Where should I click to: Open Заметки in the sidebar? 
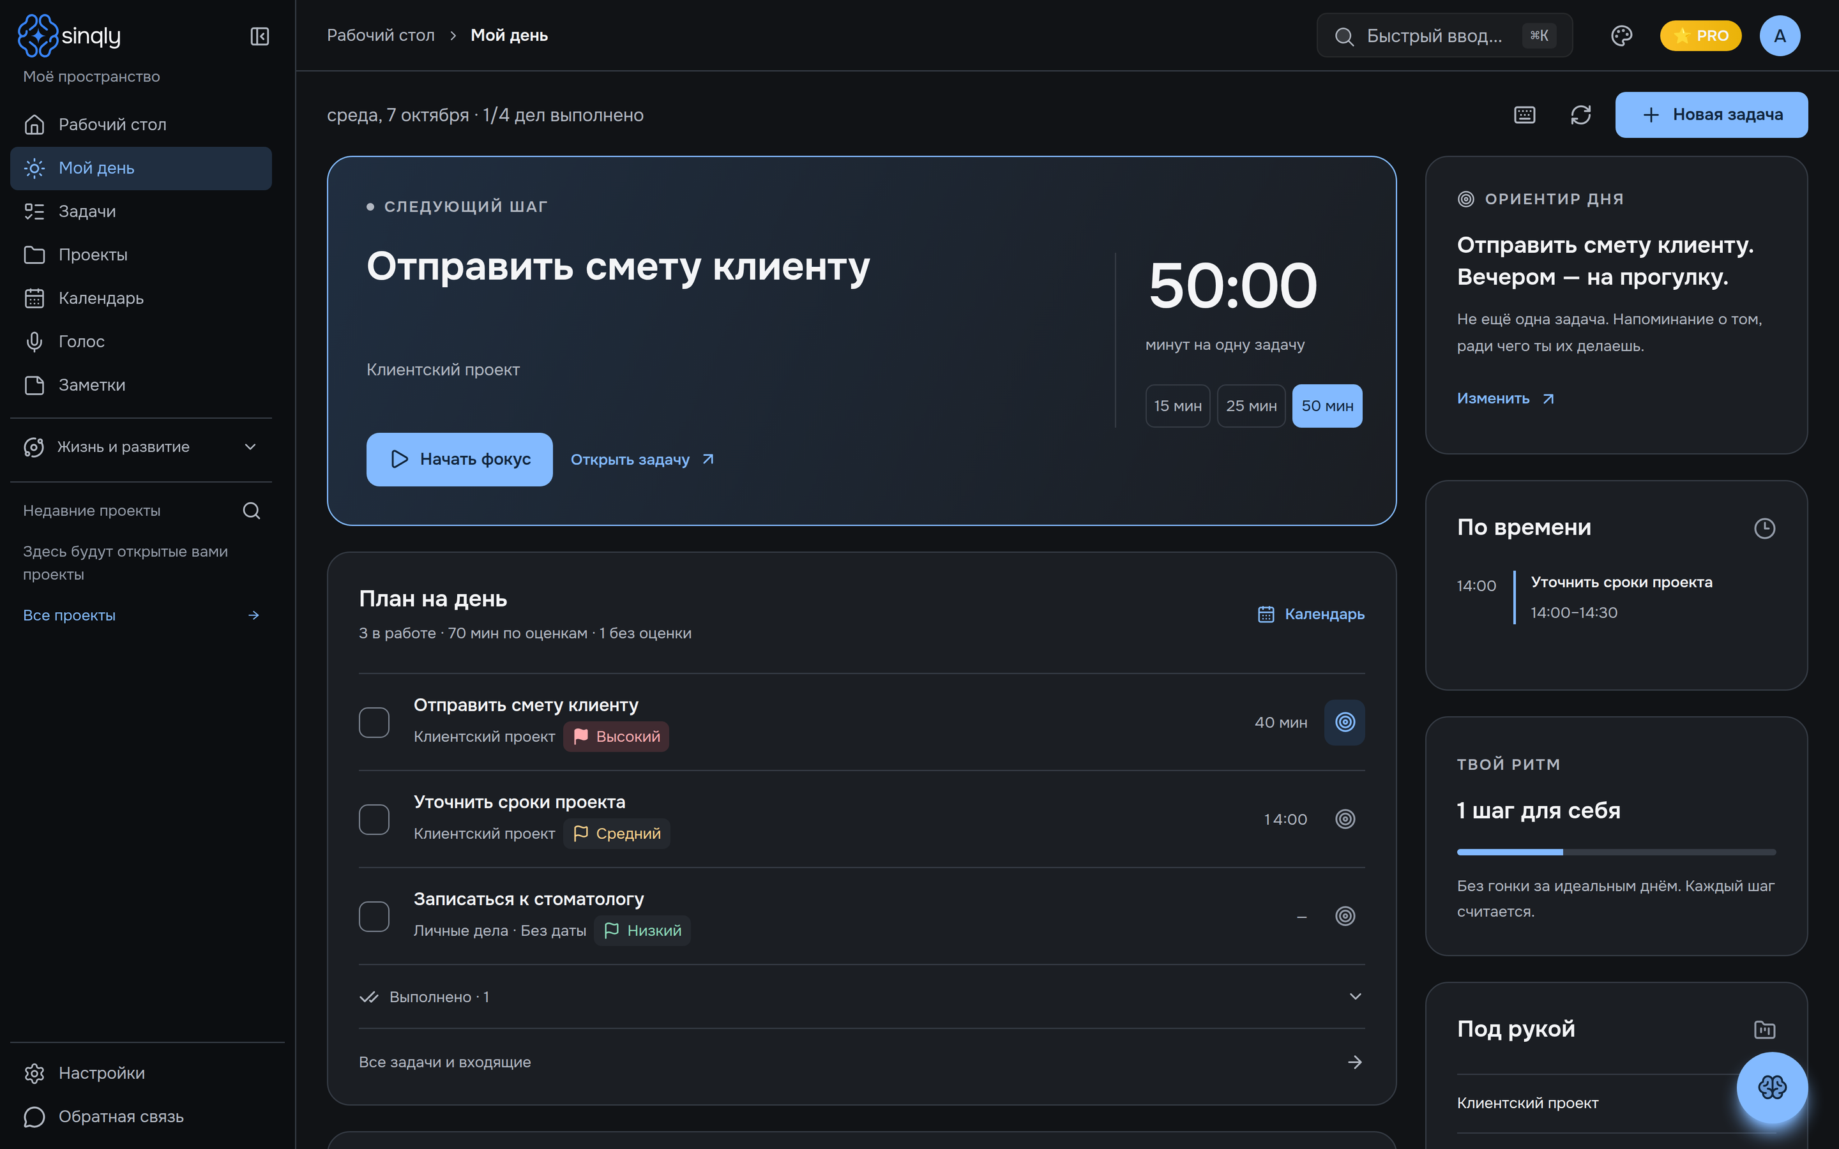141,386
